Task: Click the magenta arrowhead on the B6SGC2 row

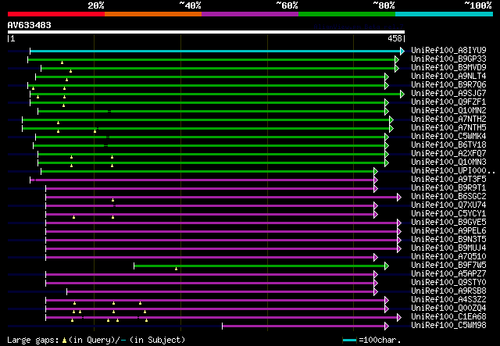Action: pos(398,197)
